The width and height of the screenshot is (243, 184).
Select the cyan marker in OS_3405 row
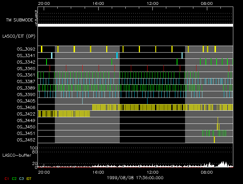tap(148, 101)
